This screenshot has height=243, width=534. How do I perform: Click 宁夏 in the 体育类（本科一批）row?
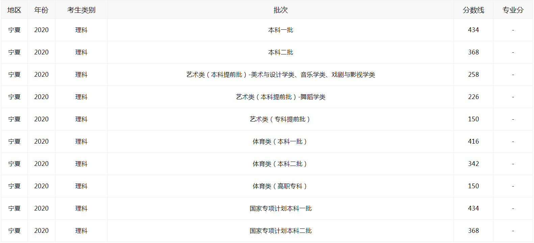(x=14, y=142)
